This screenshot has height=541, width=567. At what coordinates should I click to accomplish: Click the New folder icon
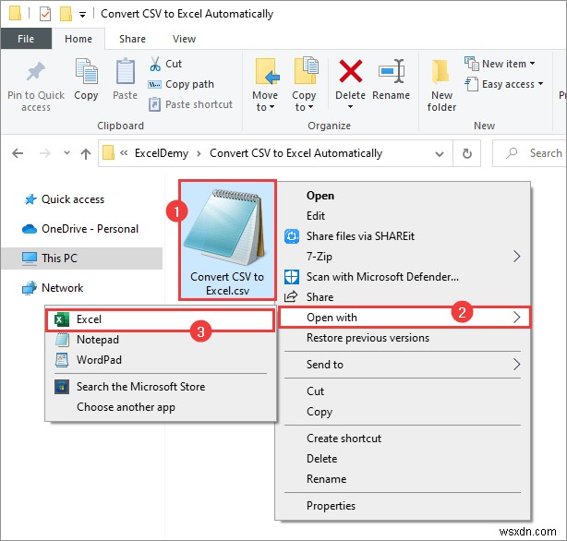(x=440, y=72)
